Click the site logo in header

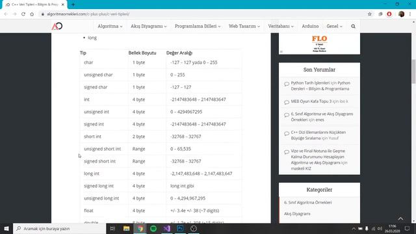click(x=57, y=26)
